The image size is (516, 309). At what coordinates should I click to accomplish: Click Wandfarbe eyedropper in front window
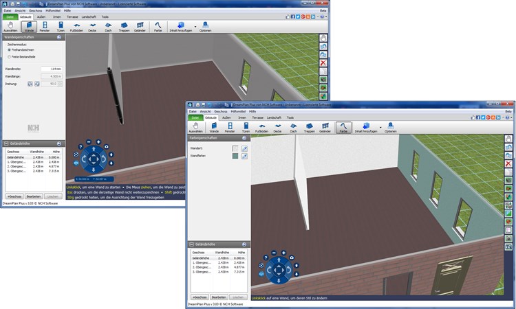coord(244,157)
